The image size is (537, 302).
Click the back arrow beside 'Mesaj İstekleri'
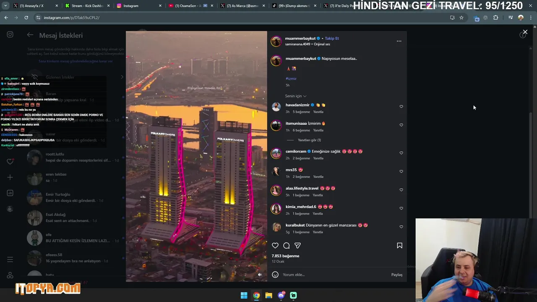click(x=30, y=35)
